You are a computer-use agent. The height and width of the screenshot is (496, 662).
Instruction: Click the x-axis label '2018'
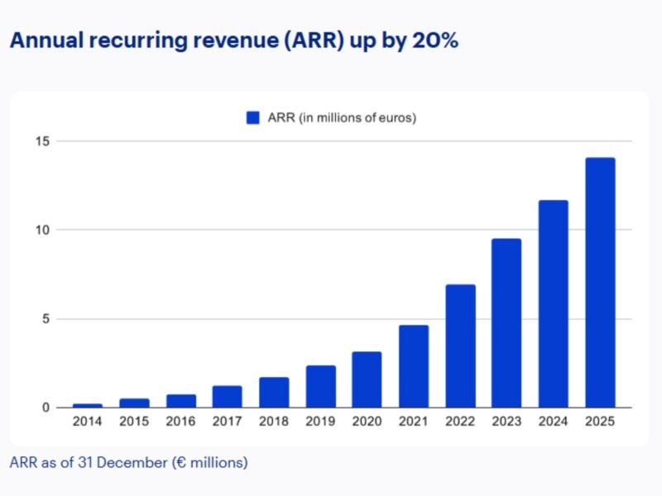[274, 422]
